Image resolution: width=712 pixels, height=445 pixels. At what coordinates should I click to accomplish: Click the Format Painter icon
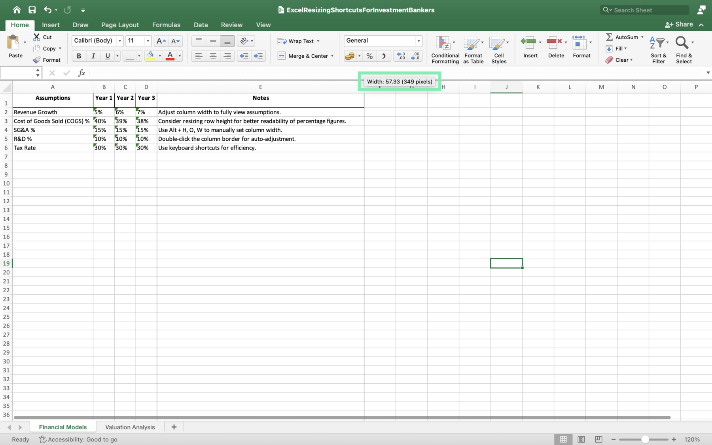(38, 60)
